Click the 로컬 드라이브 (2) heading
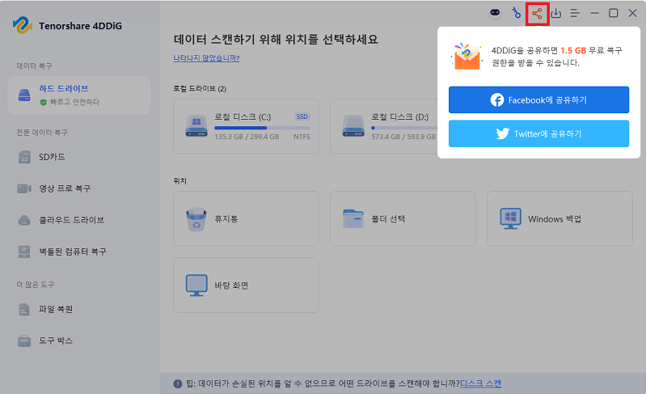Screen dimensions: 646x394 click(200, 89)
